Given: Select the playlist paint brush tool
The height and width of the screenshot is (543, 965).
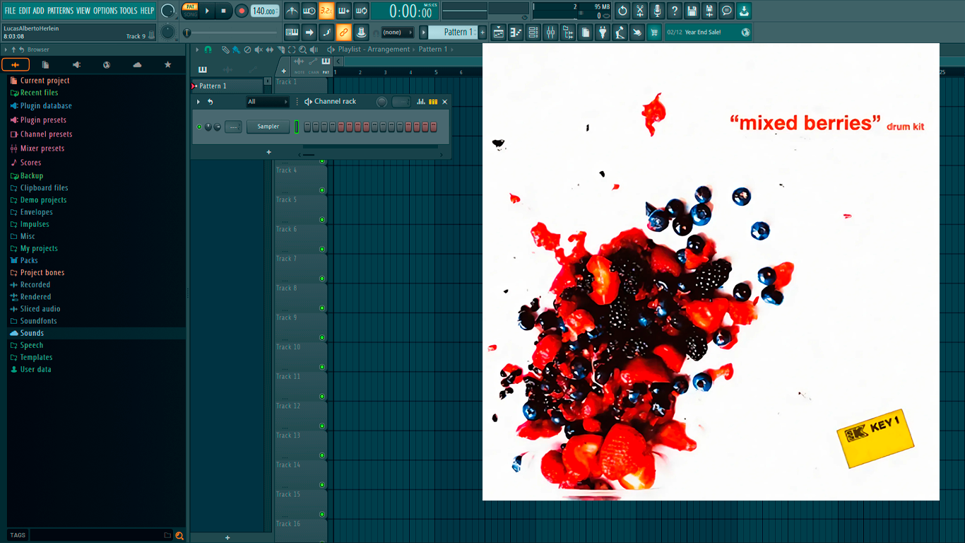Looking at the screenshot, I should (236, 49).
